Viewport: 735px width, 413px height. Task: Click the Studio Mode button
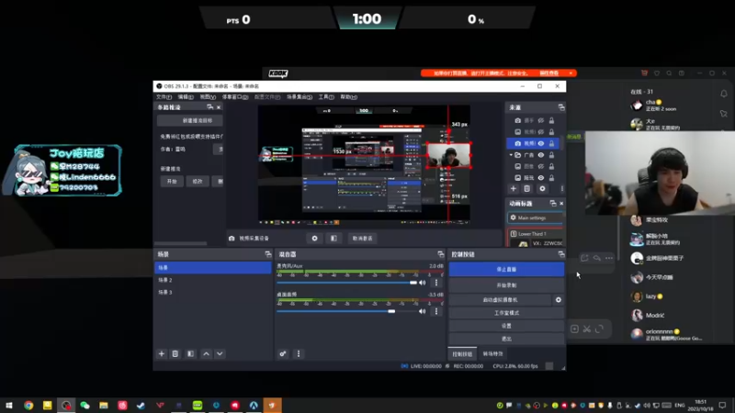coord(506,313)
